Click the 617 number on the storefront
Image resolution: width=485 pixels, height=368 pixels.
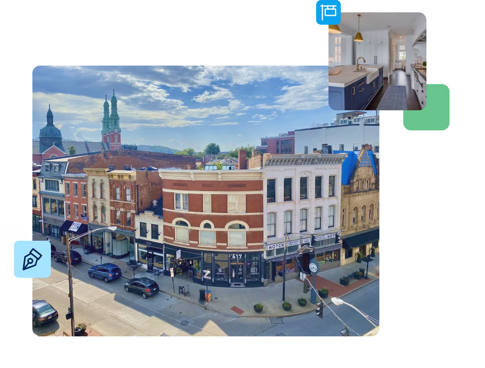237,257
